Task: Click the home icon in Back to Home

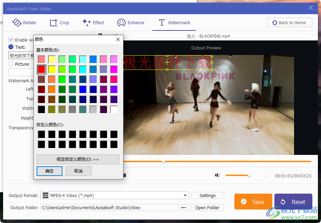Action: click(274, 22)
